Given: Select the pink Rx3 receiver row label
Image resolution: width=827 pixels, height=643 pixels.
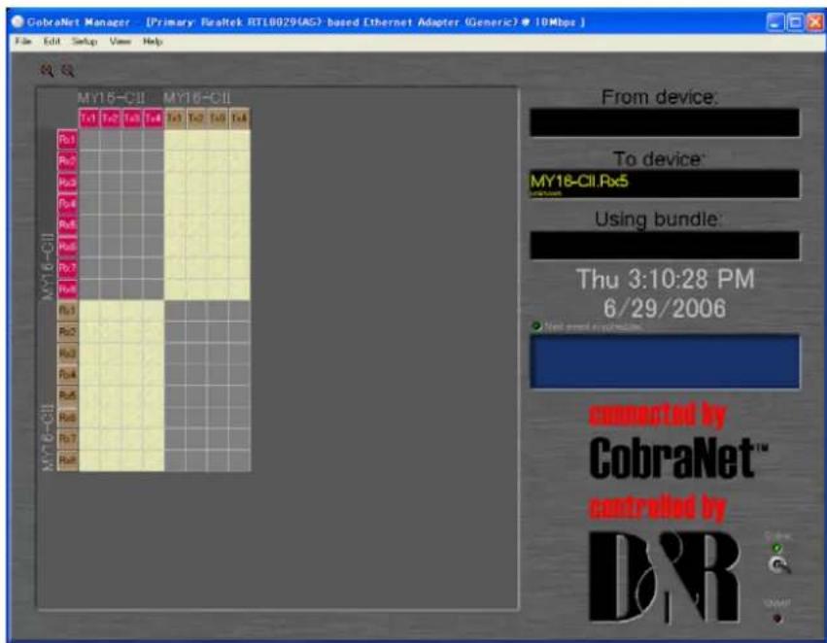Looking at the screenshot, I should point(67,183).
